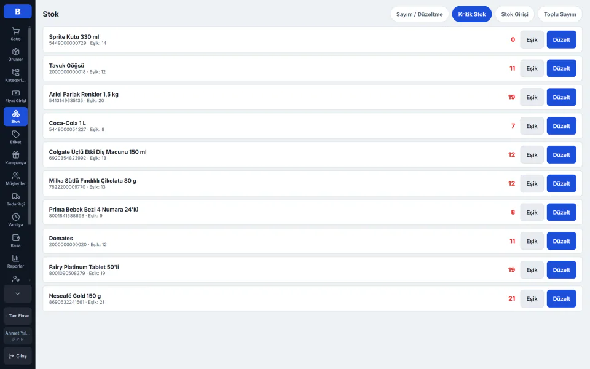Select the Kritik Stok tab

click(x=472, y=14)
